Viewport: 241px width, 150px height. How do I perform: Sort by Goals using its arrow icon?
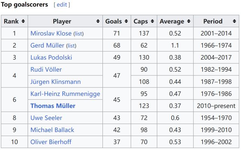[127, 21]
